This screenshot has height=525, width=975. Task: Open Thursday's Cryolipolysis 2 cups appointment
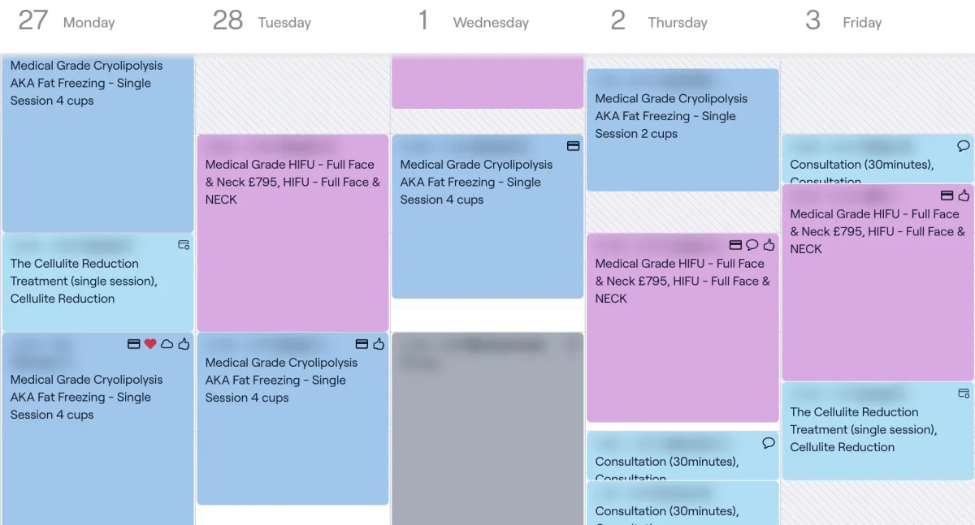(x=682, y=130)
